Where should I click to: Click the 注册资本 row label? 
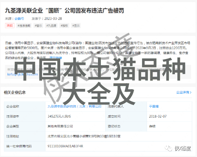13,116
